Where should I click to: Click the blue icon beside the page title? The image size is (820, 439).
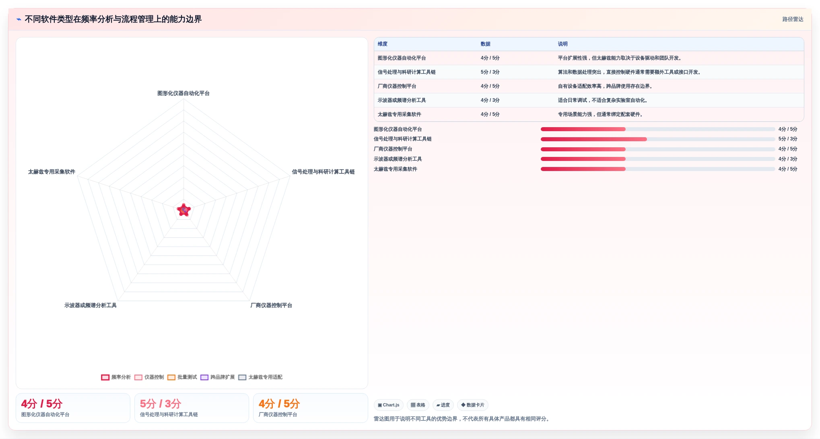pos(19,19)
